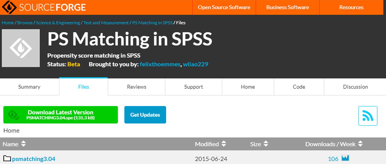The height and width of the screenshot is (164, 386).
Task: Open the RSS feed icon
Action: (x=368, y=116)
